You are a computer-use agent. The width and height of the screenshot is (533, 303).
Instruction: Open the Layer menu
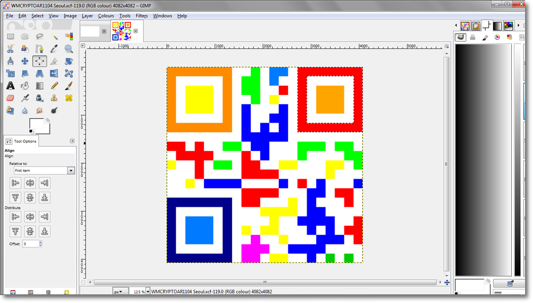pyautogui.click(x=87, y=16)
